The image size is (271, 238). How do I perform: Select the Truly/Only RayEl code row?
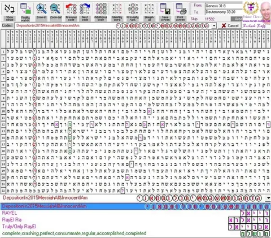tap(19, 227)
